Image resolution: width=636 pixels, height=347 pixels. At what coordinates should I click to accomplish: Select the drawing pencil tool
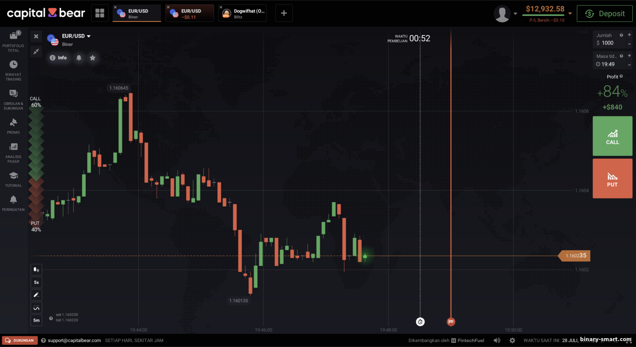pos(36,295)
